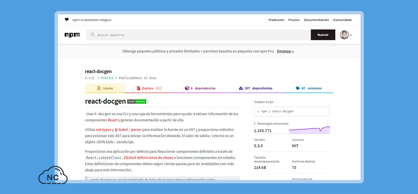The width and height of the screenshot is (418, 194).
Task: Click the dependencias cube icon
Action: pos(187,88)
